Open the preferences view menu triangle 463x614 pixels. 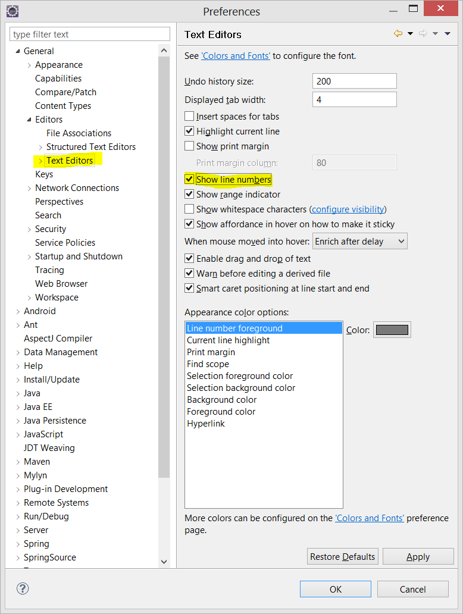pos(448,34)
